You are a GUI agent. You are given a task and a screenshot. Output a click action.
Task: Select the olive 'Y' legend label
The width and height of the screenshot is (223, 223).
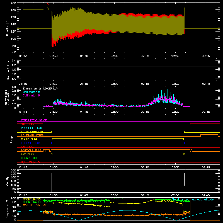point(48,9)
